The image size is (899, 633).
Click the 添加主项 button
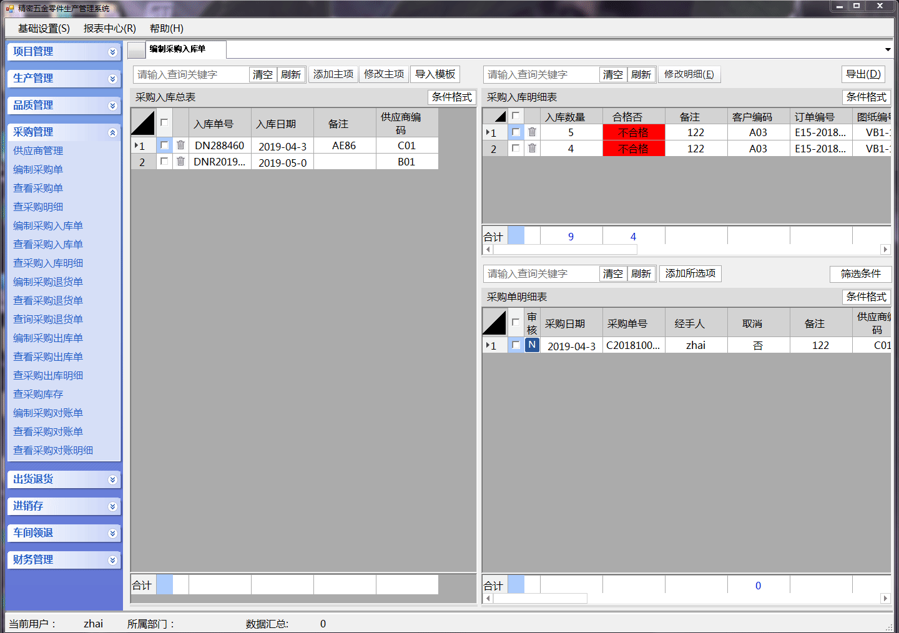(x=333, y=74)
